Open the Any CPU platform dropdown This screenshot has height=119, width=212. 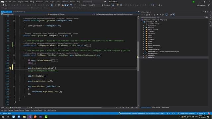(x=95, y=5)
